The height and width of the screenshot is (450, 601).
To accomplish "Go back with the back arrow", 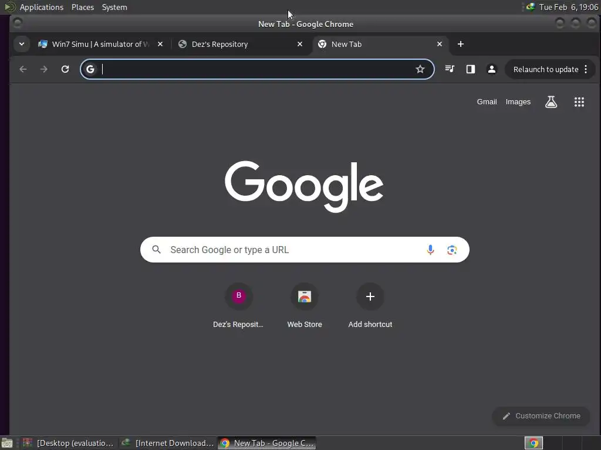I will [23, 69].
